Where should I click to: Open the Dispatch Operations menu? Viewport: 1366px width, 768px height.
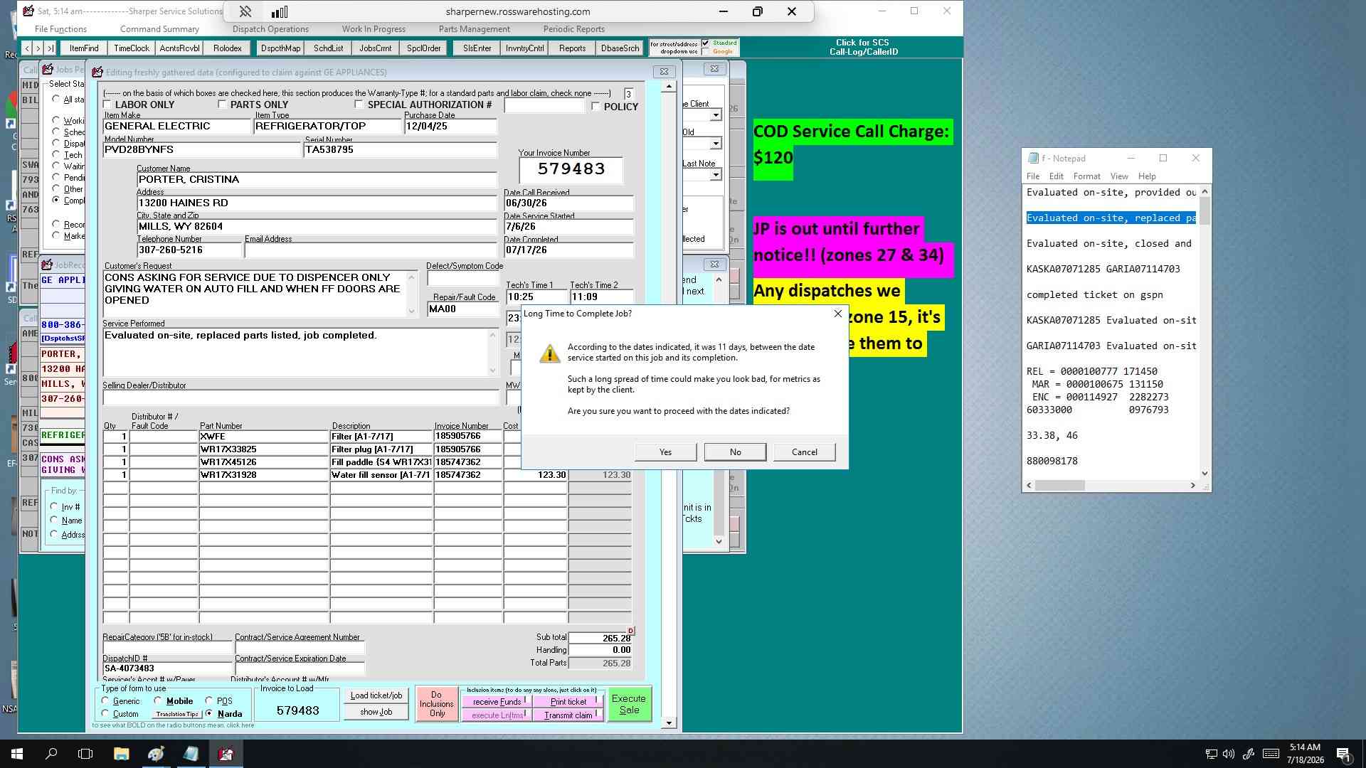click(x=270, y=29)
